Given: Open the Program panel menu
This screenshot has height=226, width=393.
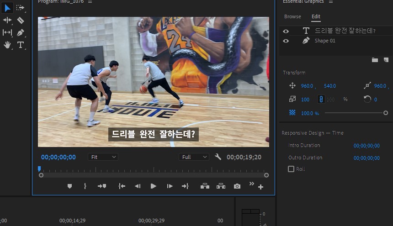Looking at the screenshot, I should [90, 1].
